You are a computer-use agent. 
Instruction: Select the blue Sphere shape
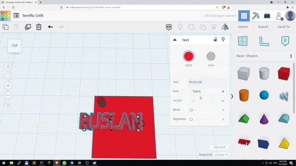click(264, 95)
